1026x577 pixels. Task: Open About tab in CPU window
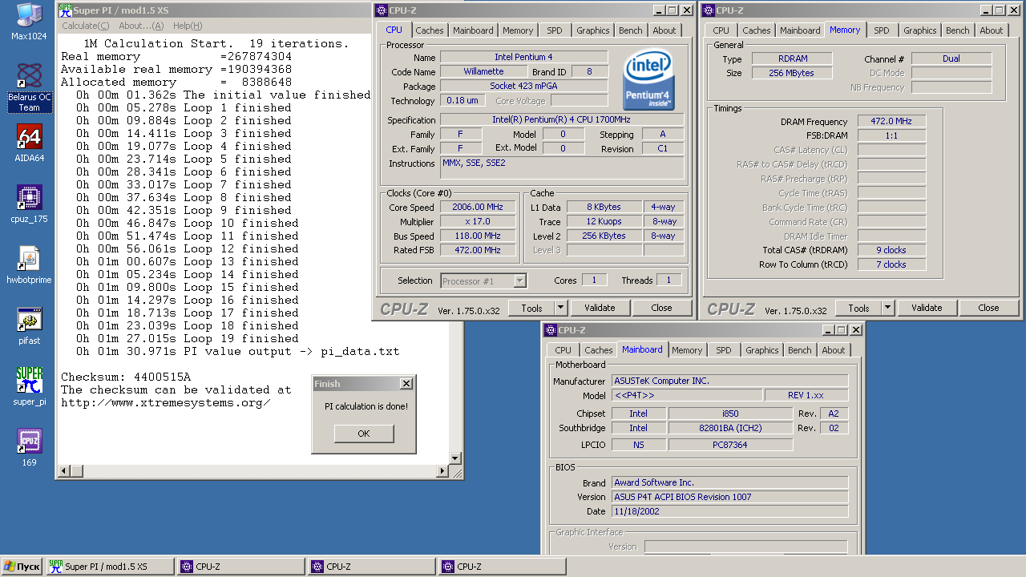click(664, 30)
